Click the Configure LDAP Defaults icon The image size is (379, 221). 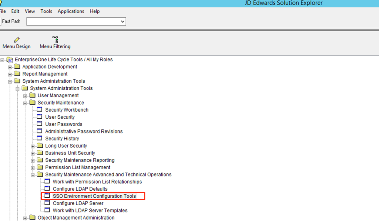click(47, 189)
